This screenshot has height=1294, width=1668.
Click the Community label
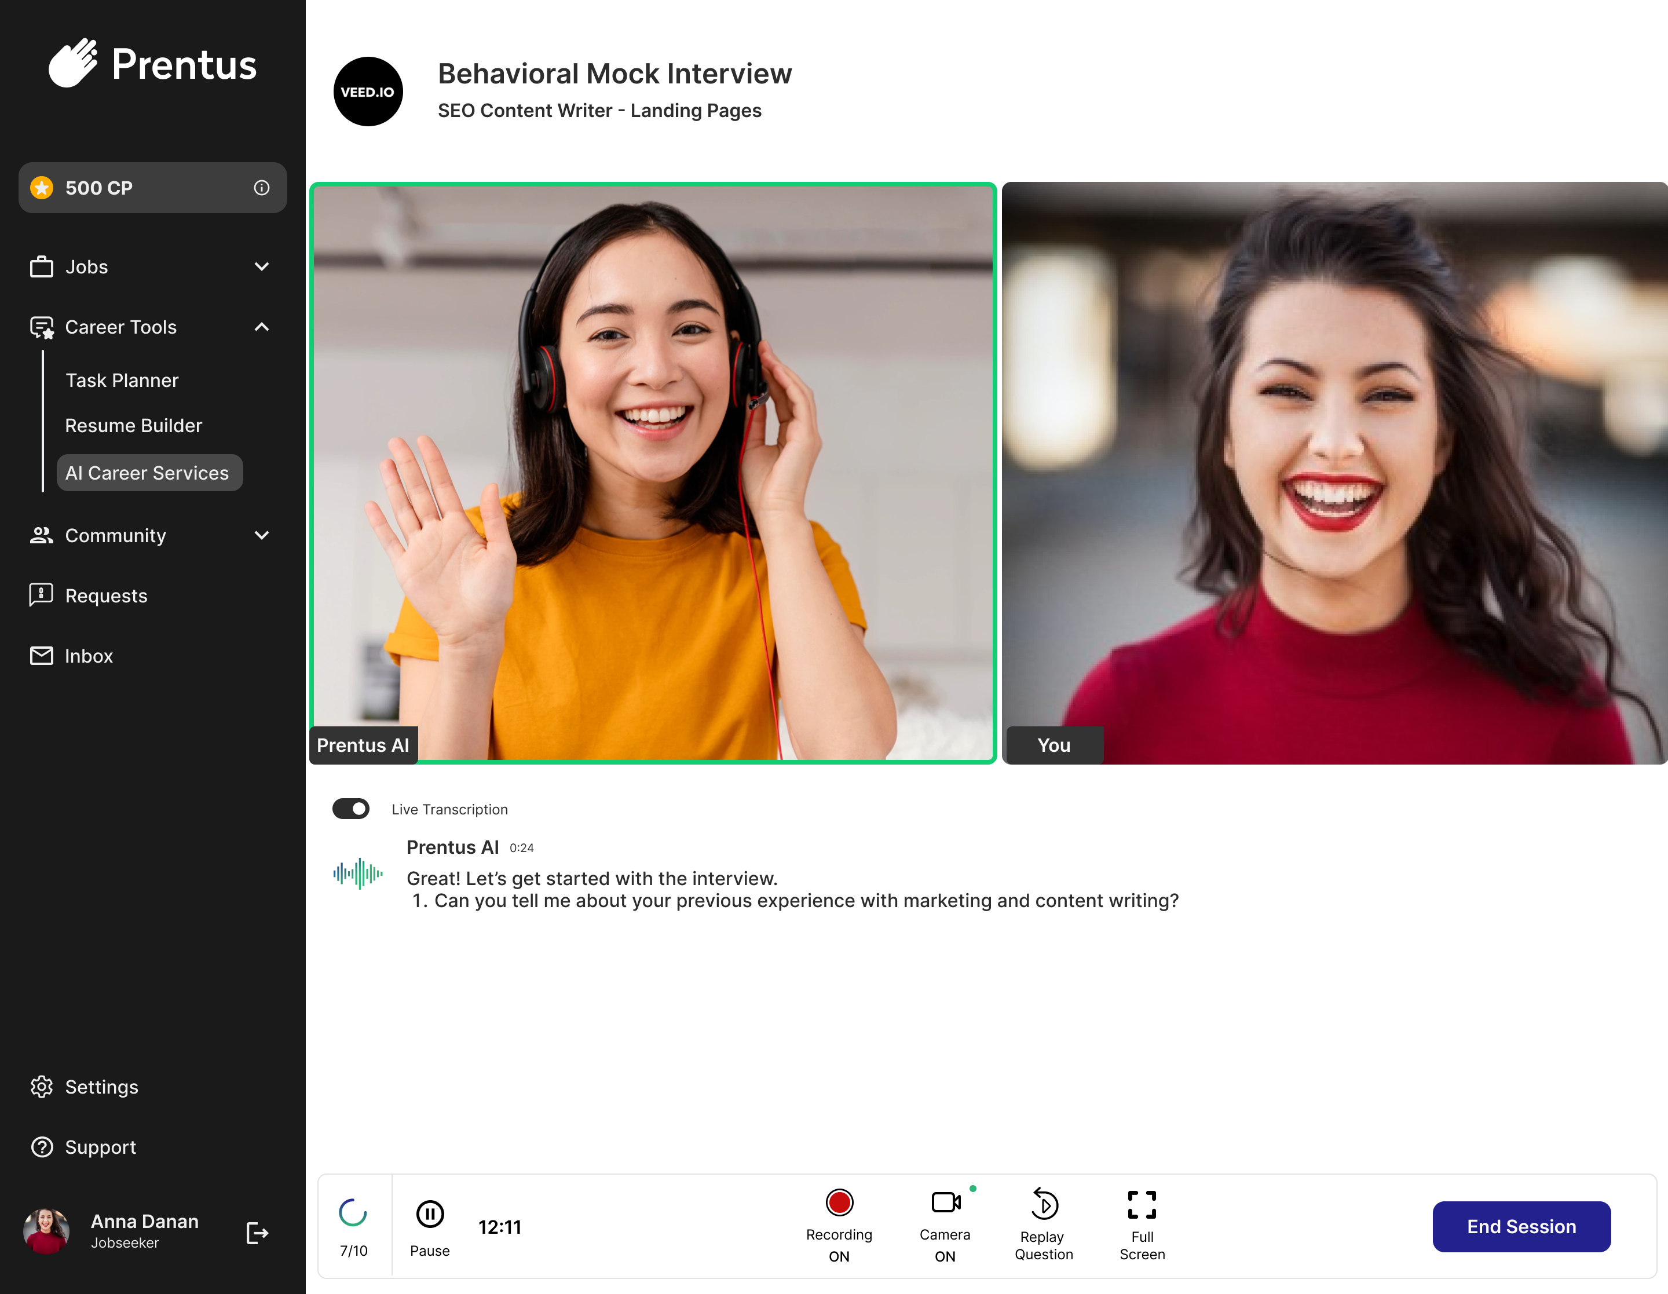click(115, 536)
